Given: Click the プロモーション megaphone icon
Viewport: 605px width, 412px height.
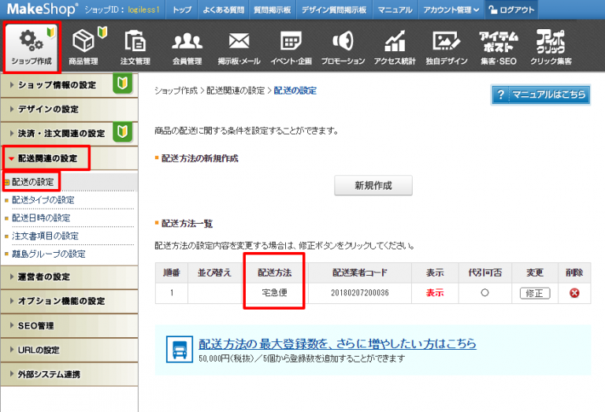Looking at the screenshot, I should (x=343, y=41).
